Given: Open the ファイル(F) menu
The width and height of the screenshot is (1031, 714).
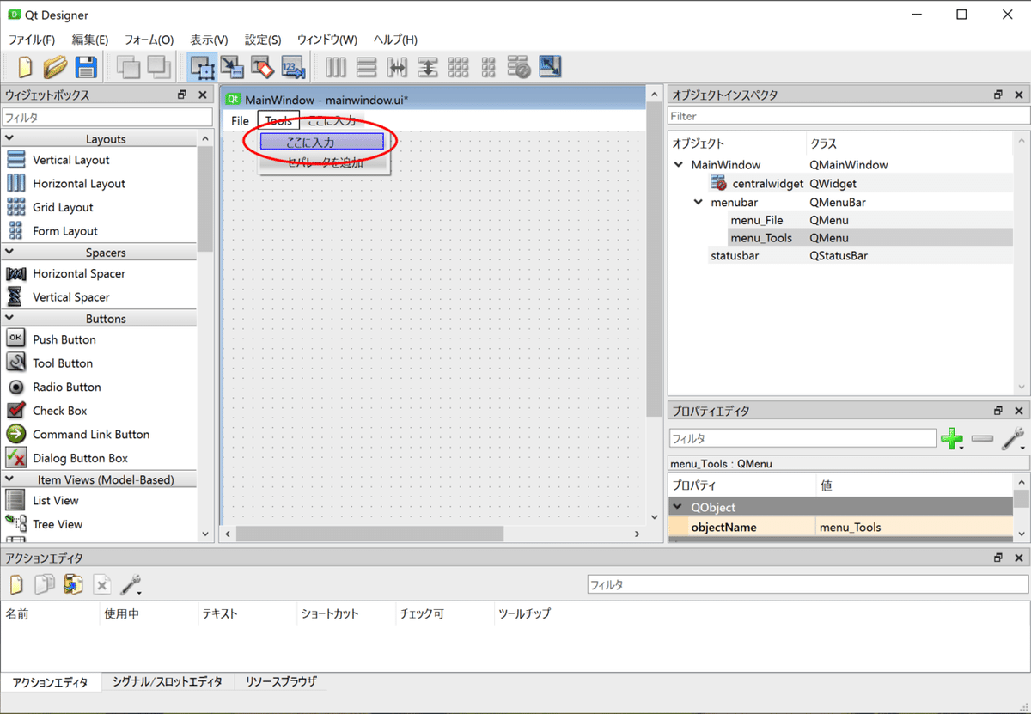Looking at the screenshot, I should [x=32, y=40].
